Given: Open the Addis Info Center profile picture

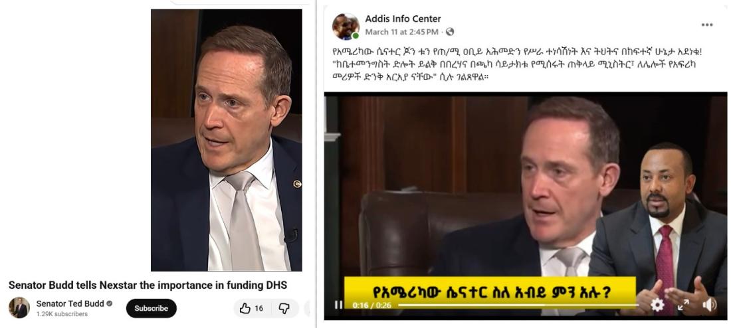Looking at the screenshot, I should coord(346,27).
